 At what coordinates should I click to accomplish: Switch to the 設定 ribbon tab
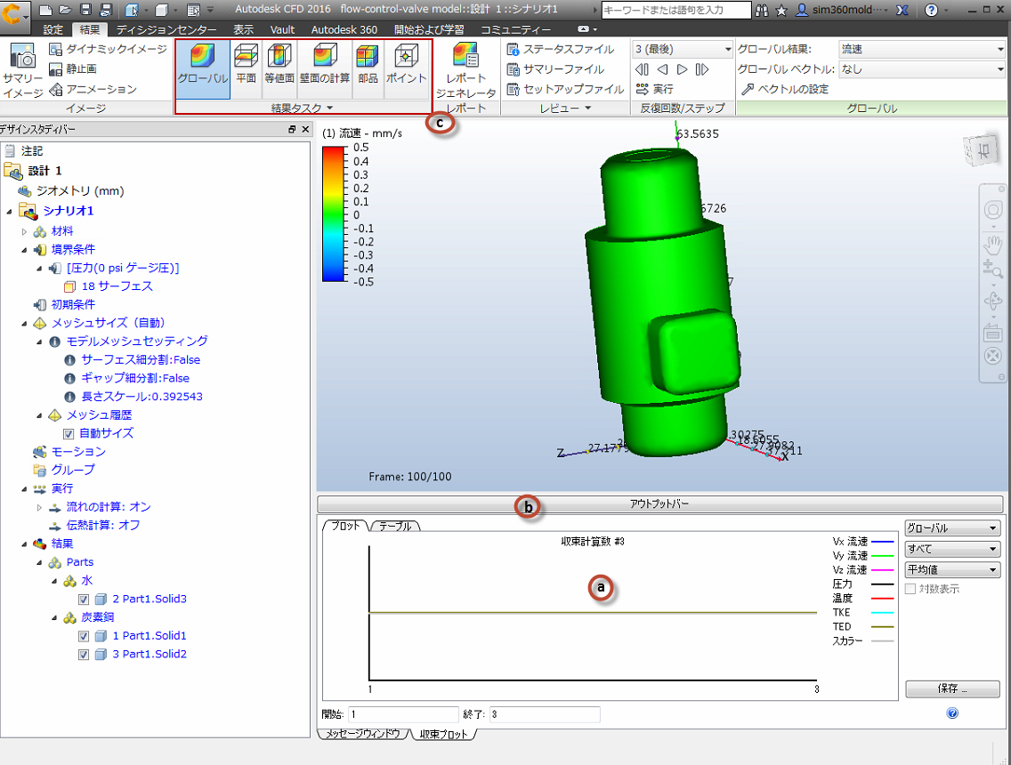(53, 29)
